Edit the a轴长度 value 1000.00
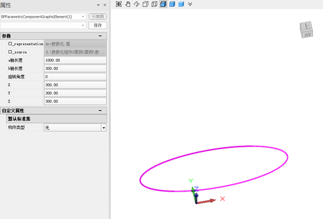This screenshot has width=323, height=219. [75, 60]
